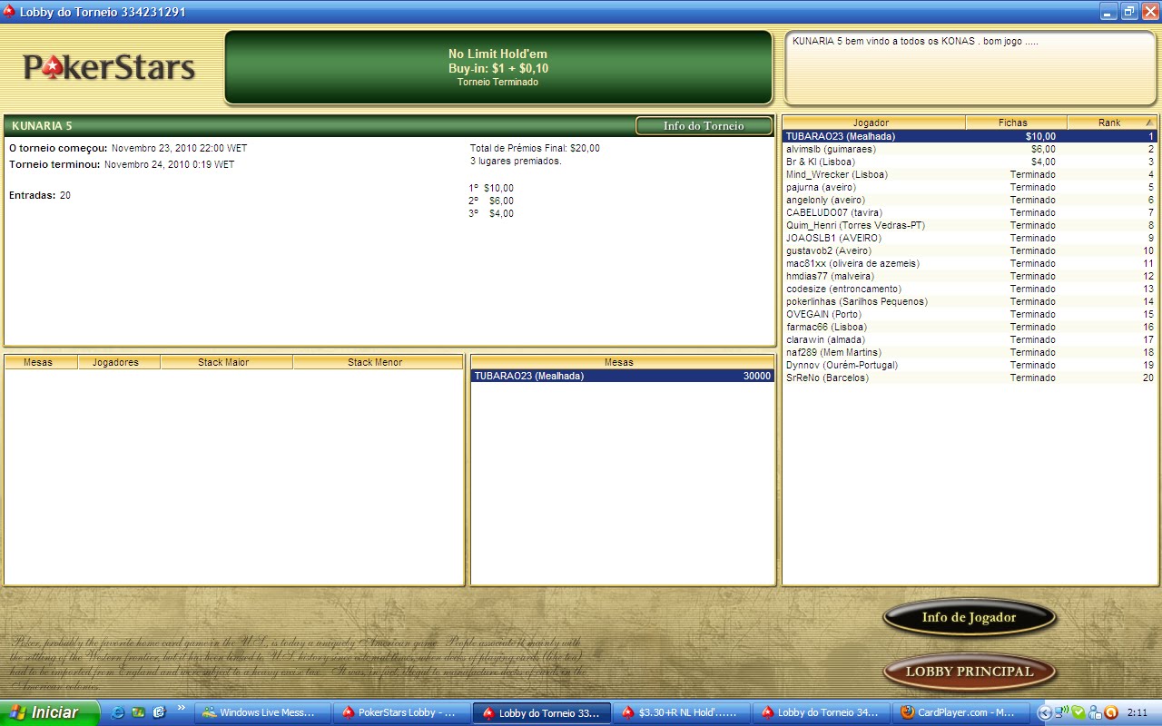The height and width of the screenshot is (726, 1162).
Task: Sort player list by Jogador column
Action: [x=873, y=123]
